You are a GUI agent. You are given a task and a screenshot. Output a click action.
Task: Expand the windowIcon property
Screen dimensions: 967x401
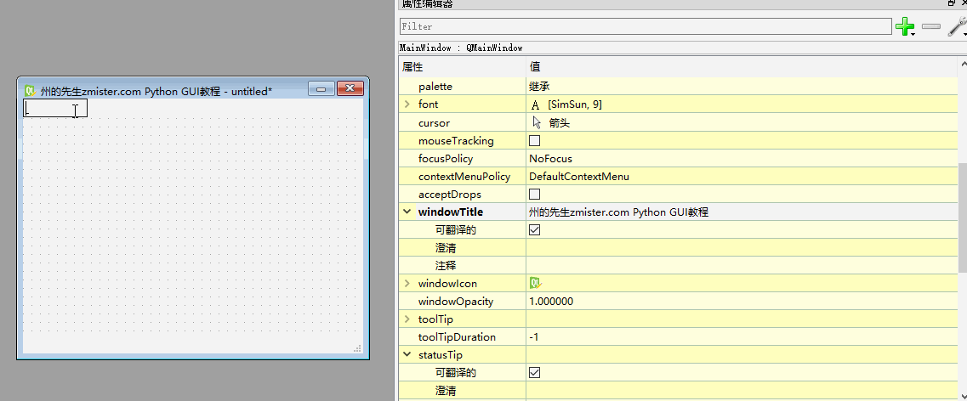coord(407,284)
